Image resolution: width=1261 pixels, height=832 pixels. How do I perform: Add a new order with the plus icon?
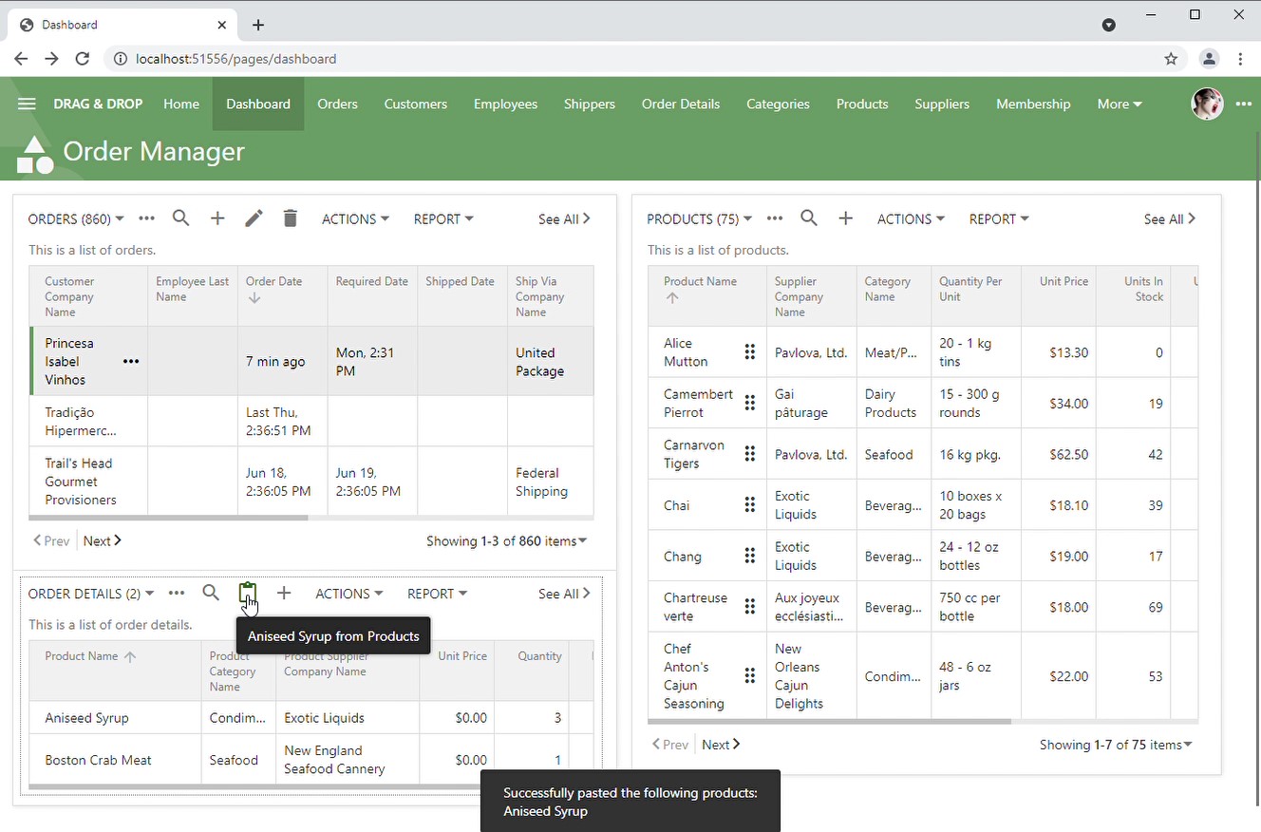coord(216,218)
